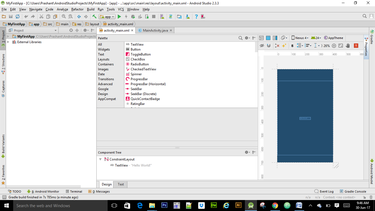Expand the MyFirstApp project tree node
This screenshot has width=375, height=211.
(8, 37)
